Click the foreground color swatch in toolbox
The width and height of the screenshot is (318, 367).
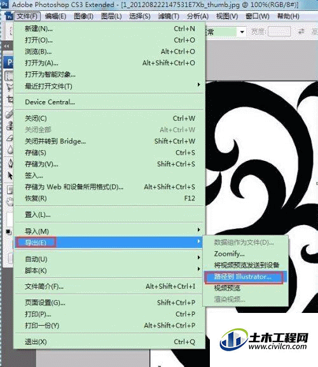point(10,219)
